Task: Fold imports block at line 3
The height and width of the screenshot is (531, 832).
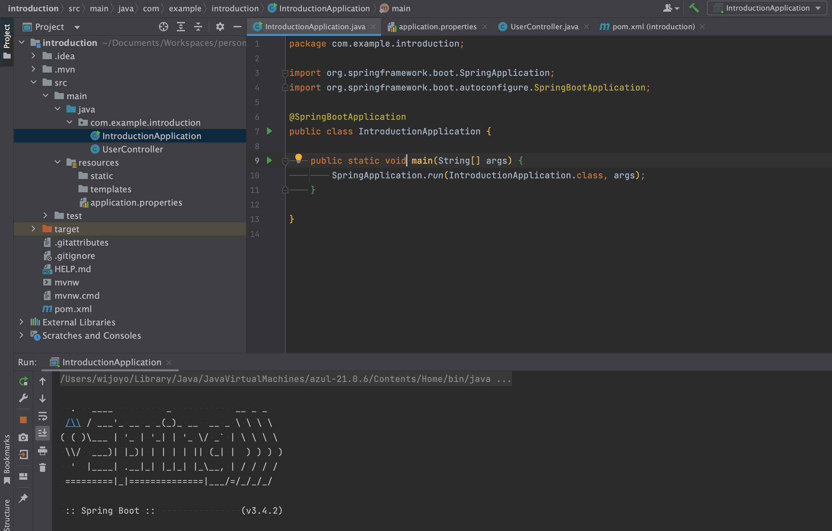Action: click(x=285, y=73)
